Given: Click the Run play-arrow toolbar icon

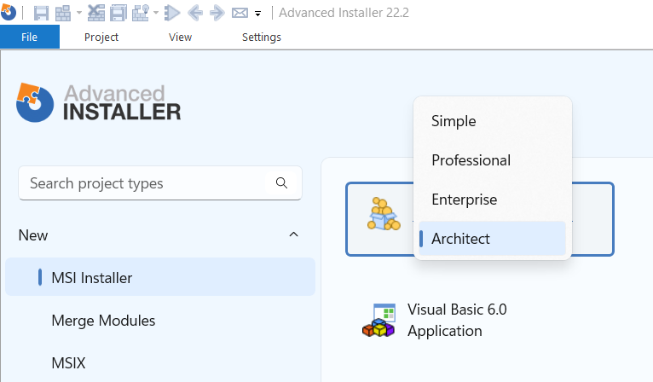Looking at the screenshot, I should [172, 13].
